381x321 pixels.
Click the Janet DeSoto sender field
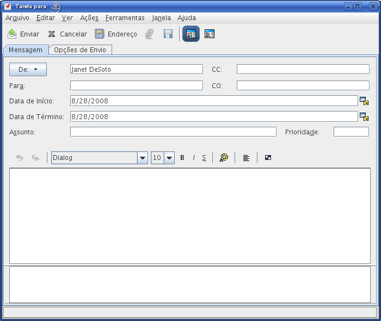tap(137, 69)
